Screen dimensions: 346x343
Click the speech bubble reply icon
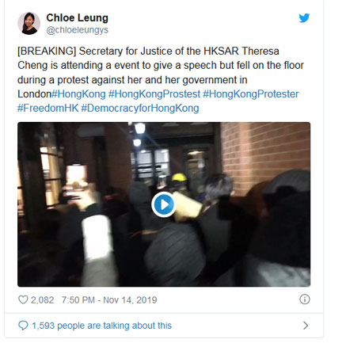[x=23, y=326]
